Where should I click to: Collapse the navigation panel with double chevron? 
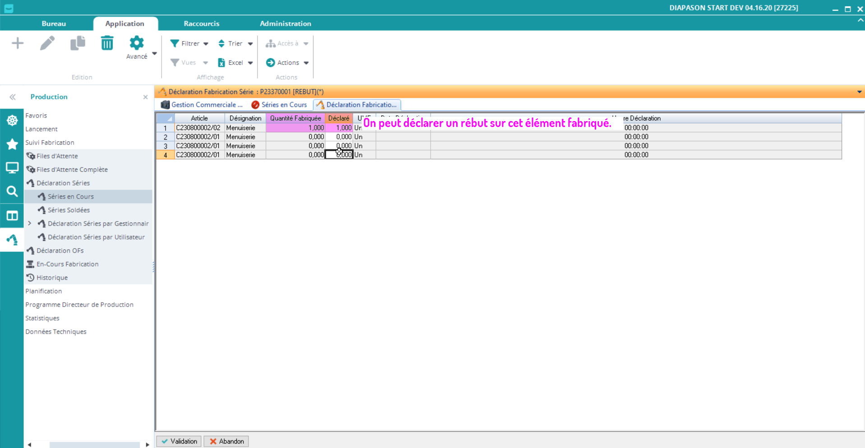(13, 97)
